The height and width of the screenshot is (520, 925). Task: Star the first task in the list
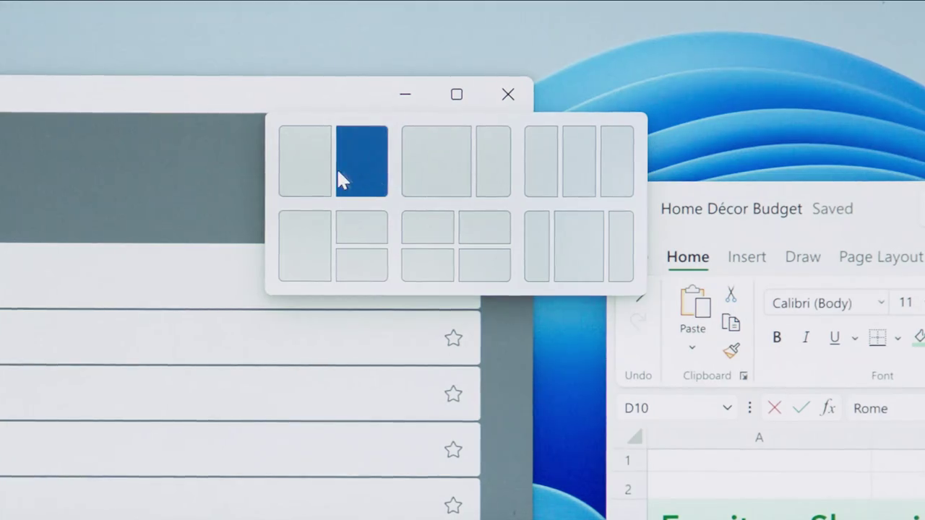(x=453, y=338)
